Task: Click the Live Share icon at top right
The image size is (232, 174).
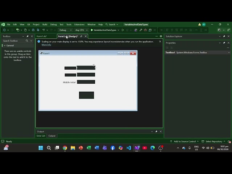Action: (229, 30)
